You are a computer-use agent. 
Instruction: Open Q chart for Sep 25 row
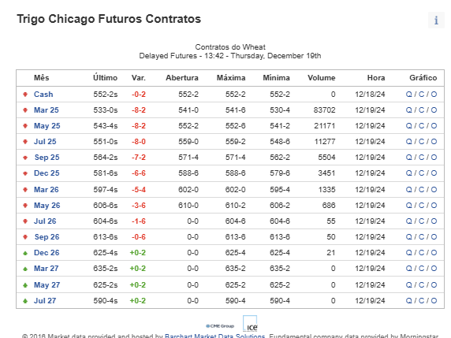[408, 158]
